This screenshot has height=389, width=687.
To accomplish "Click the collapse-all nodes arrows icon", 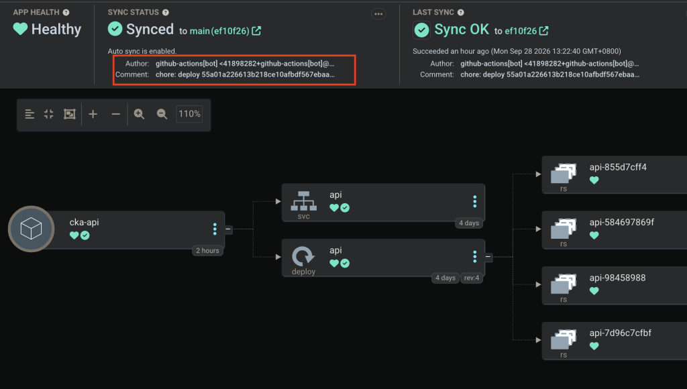I will tap(48, 114).
